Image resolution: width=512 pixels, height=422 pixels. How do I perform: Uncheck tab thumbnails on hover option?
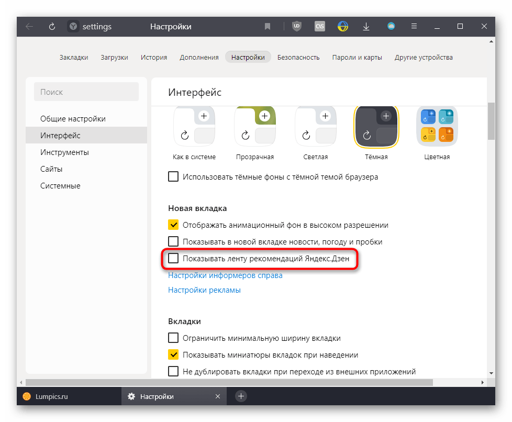(173, 354)
